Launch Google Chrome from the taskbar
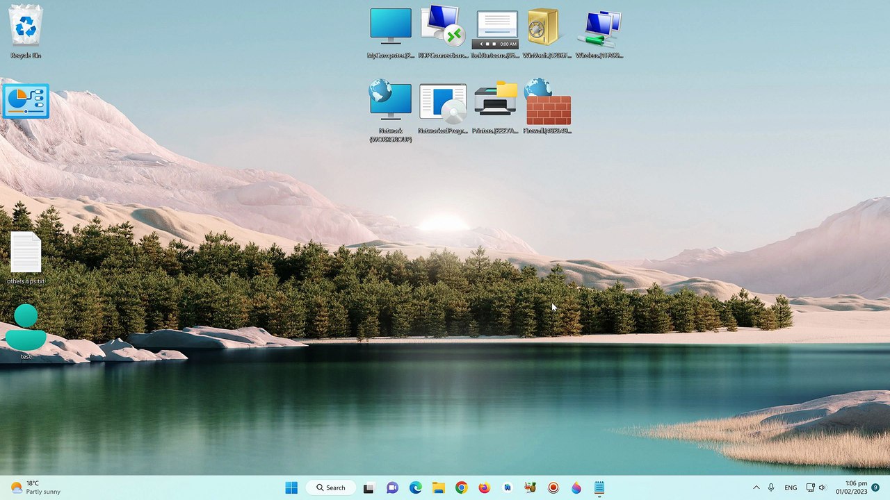Image resolution: width=890 pixels, height=500 pixels. coord(461,487)
